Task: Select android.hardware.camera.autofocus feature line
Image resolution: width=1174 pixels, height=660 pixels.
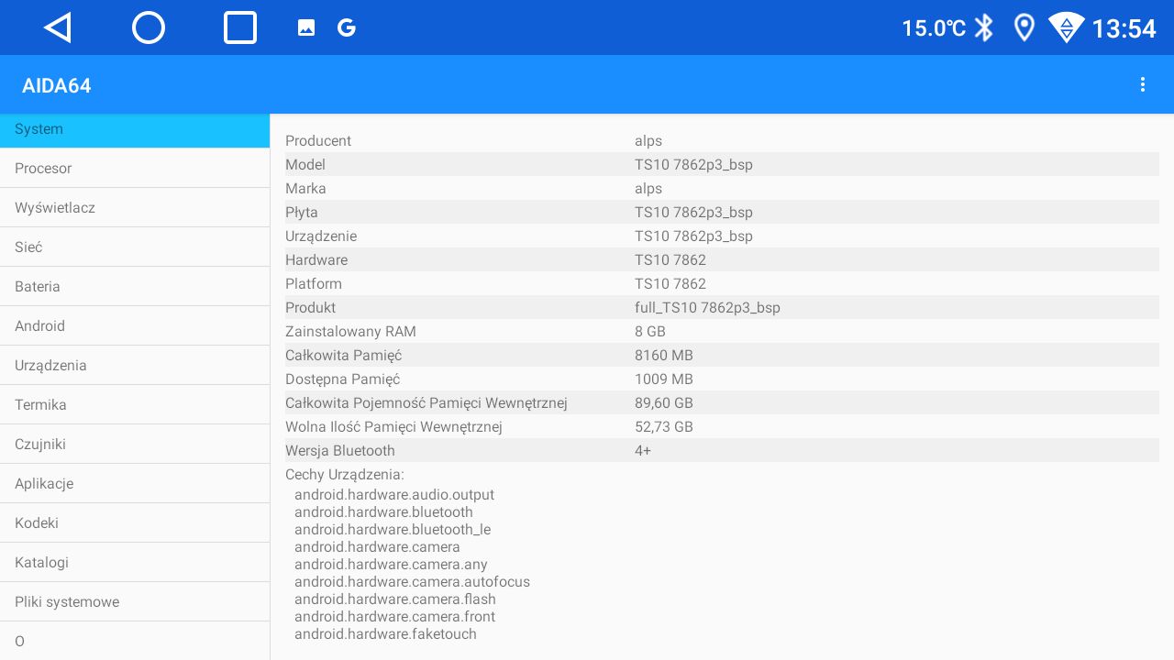Action: [412, 582]
